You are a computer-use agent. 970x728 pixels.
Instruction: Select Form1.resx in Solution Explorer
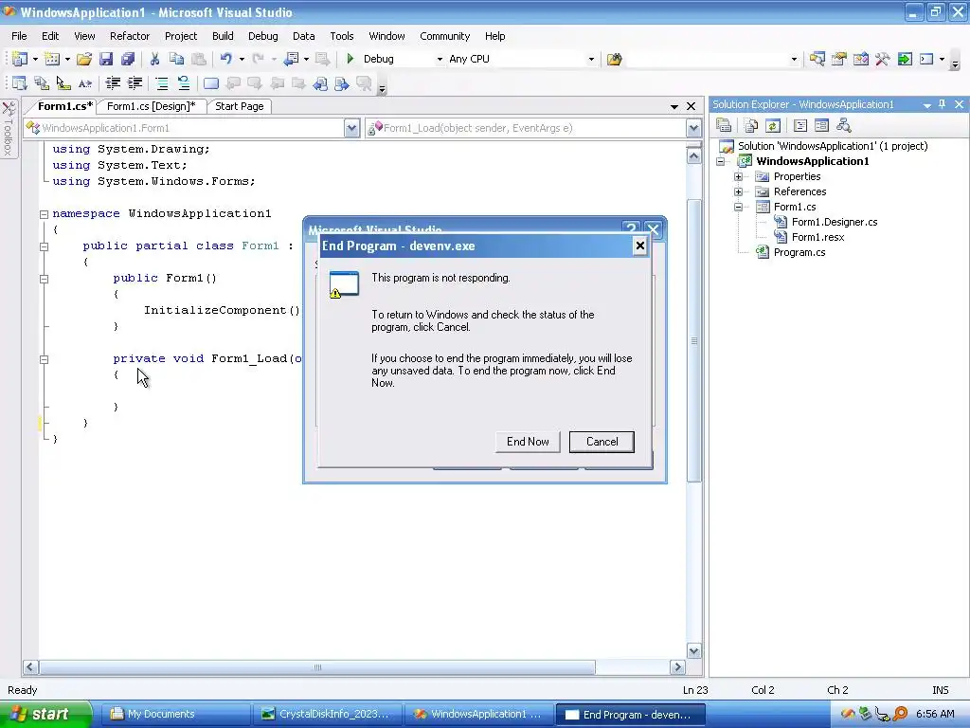pos(817,237)
